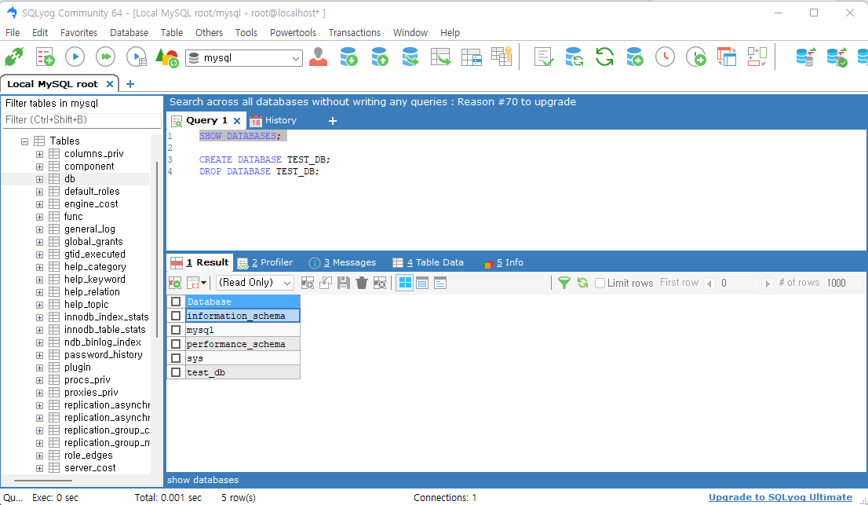Open the Database menu
This screenshot has width=868, height=505.
click(129, 33)
